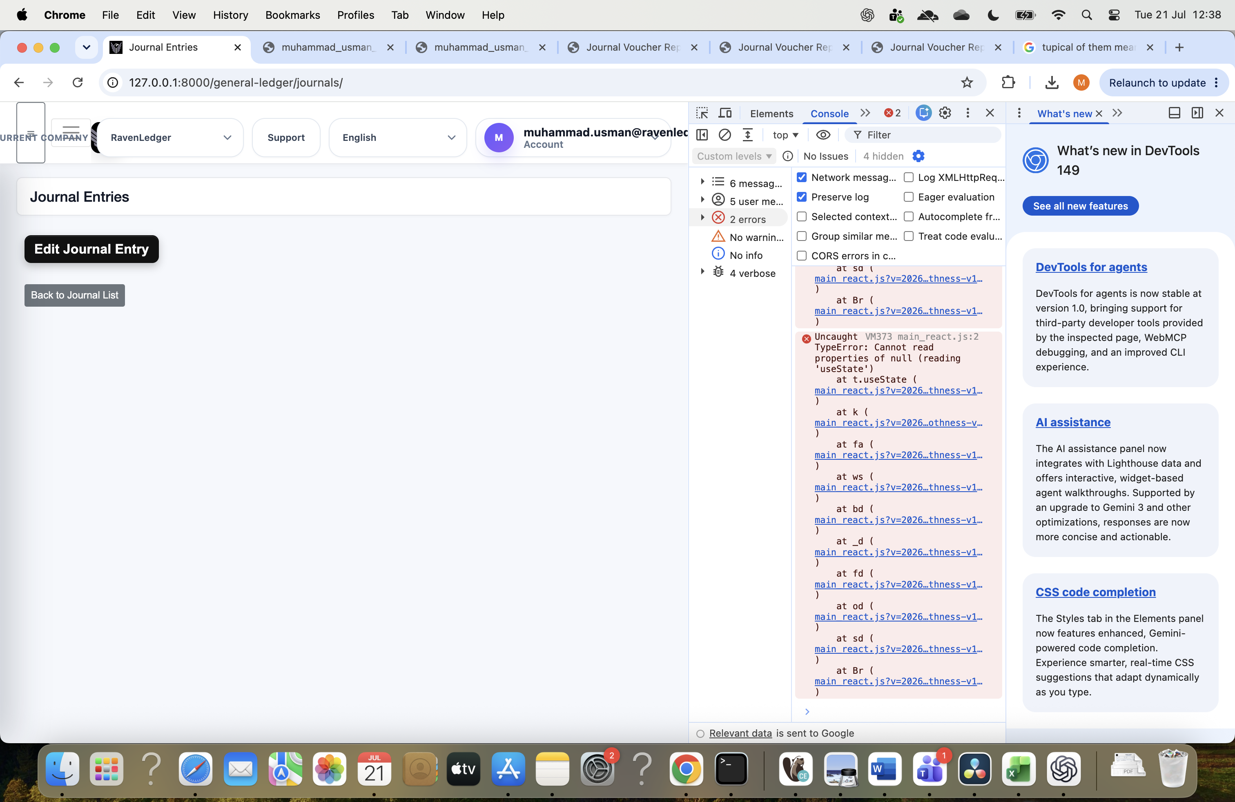Open the DevTools for agents link

[x=1091, y=267]
